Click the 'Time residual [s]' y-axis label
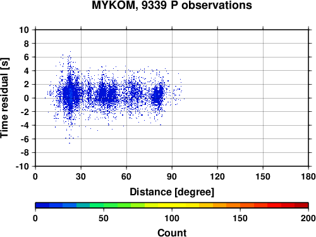Screen dimensions: 316x237 coord(4,98)
